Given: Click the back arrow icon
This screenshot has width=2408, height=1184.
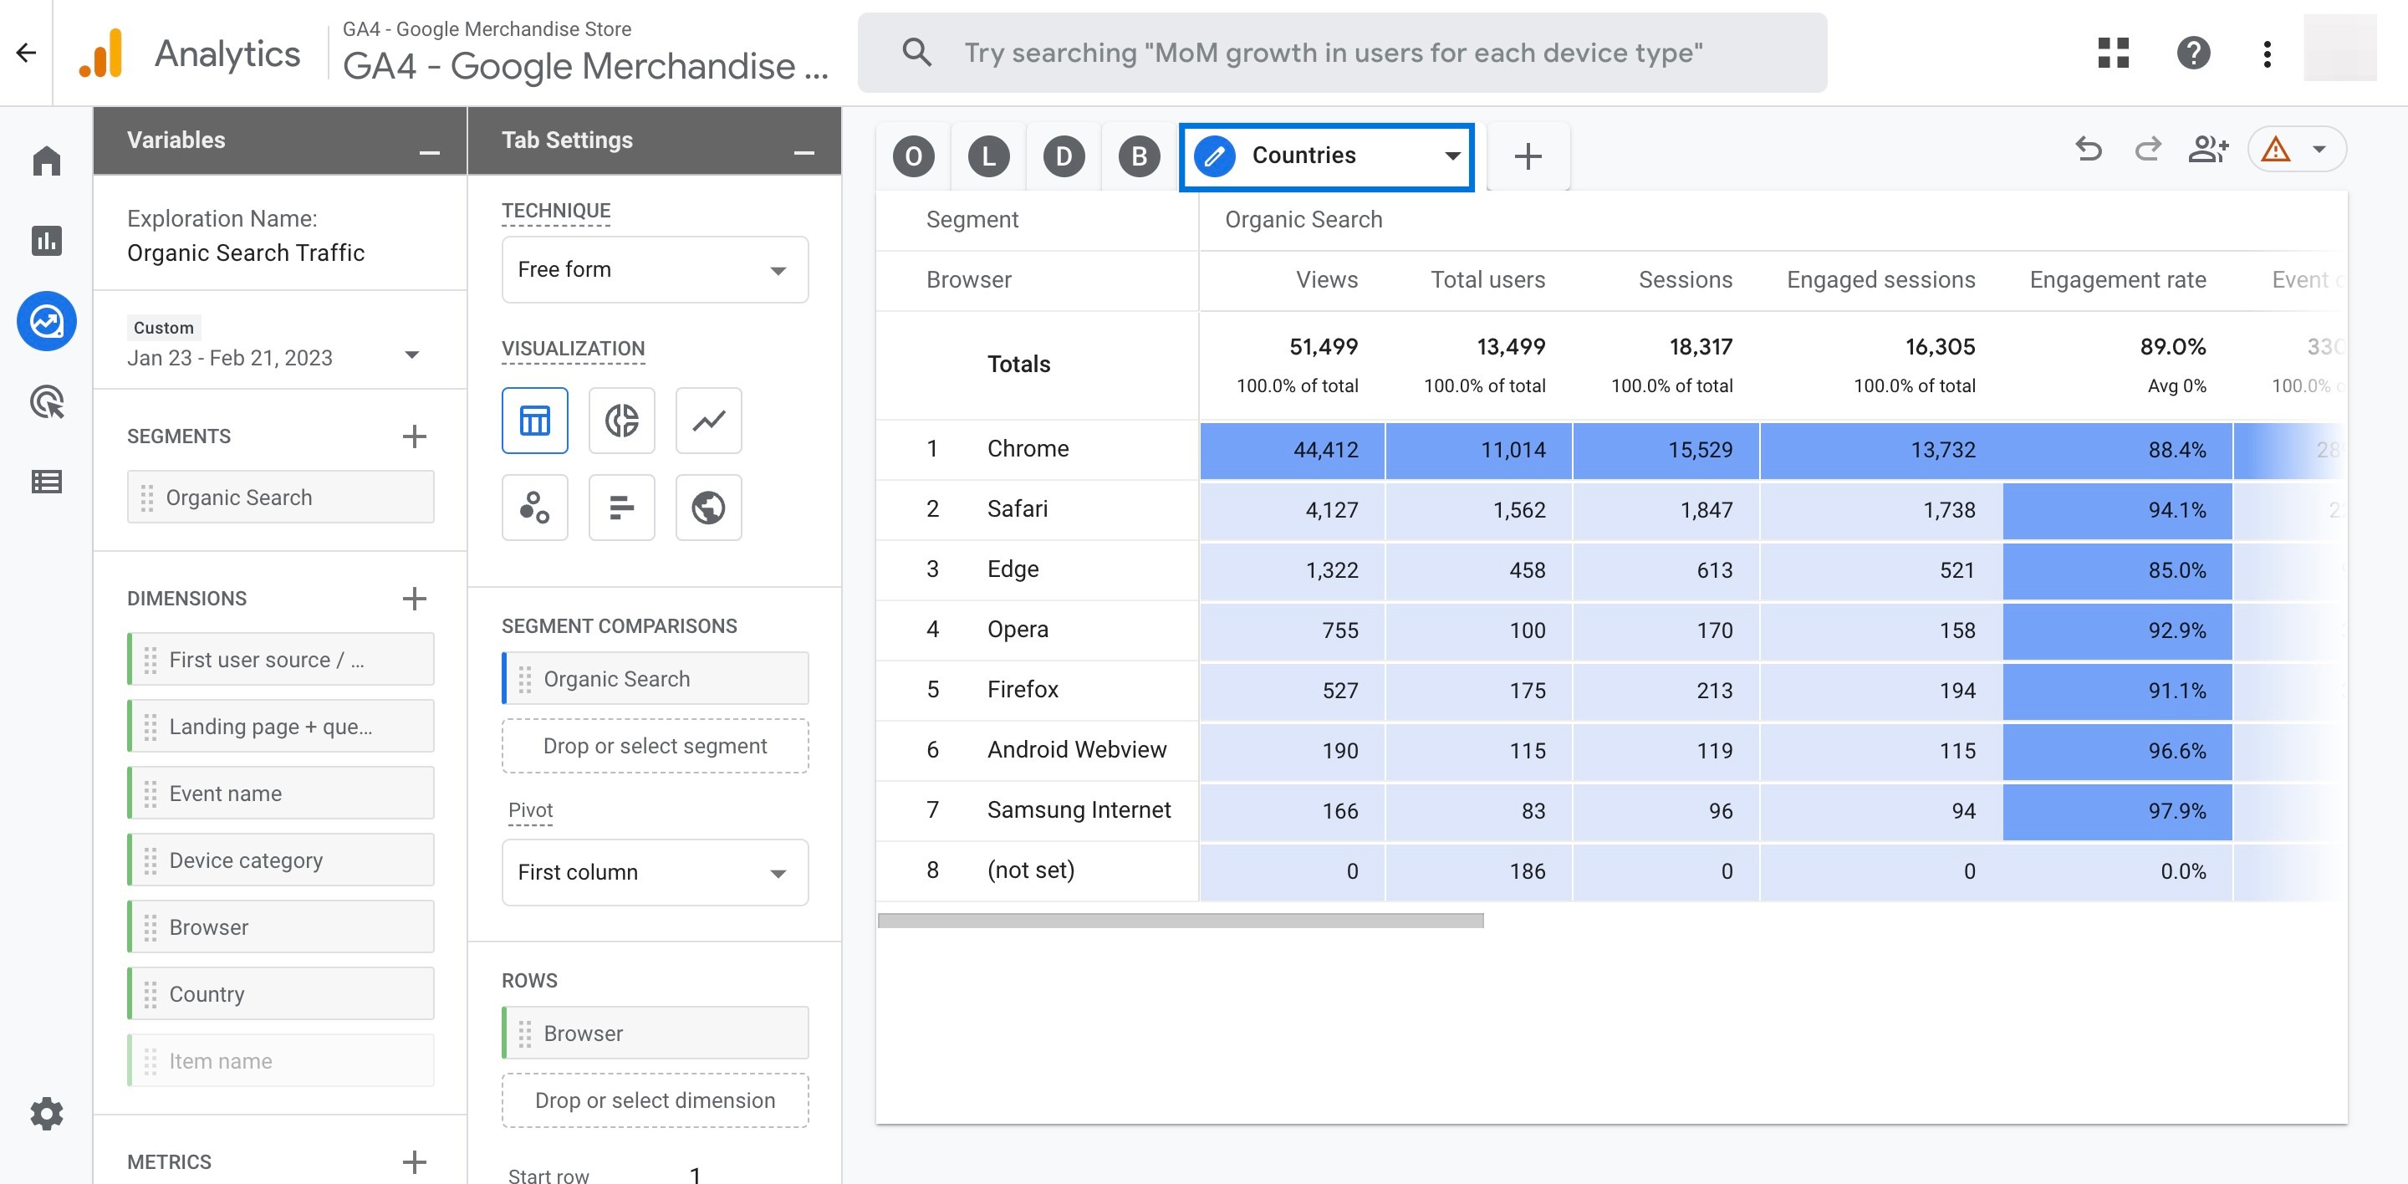Looking at the screenshot, I should point(26,53).
